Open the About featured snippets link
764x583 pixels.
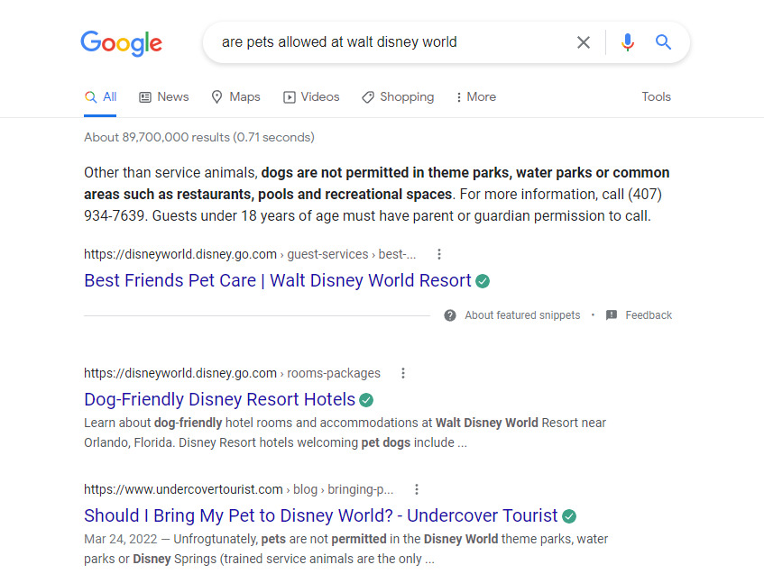pyautogui.click(x=522, y=315)
